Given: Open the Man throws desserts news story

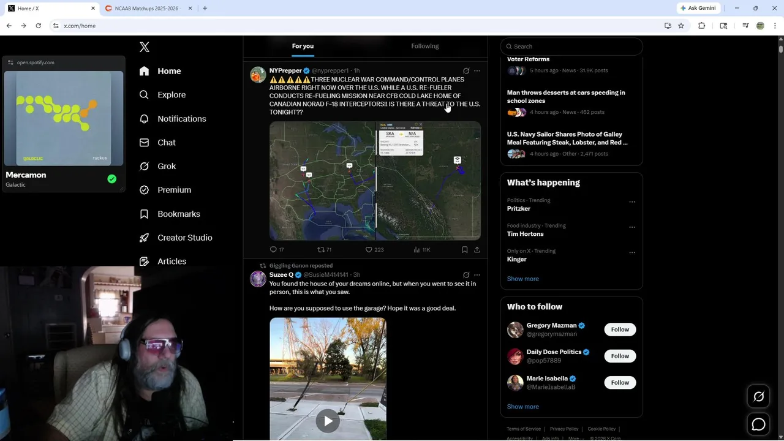Looking at the screenshot, I should pyautogui.click(x=566, y=97).
